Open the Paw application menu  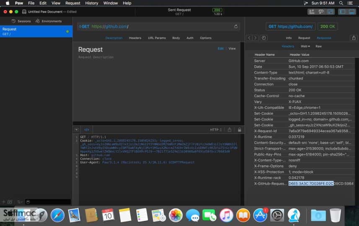click(x=19, y=3)
